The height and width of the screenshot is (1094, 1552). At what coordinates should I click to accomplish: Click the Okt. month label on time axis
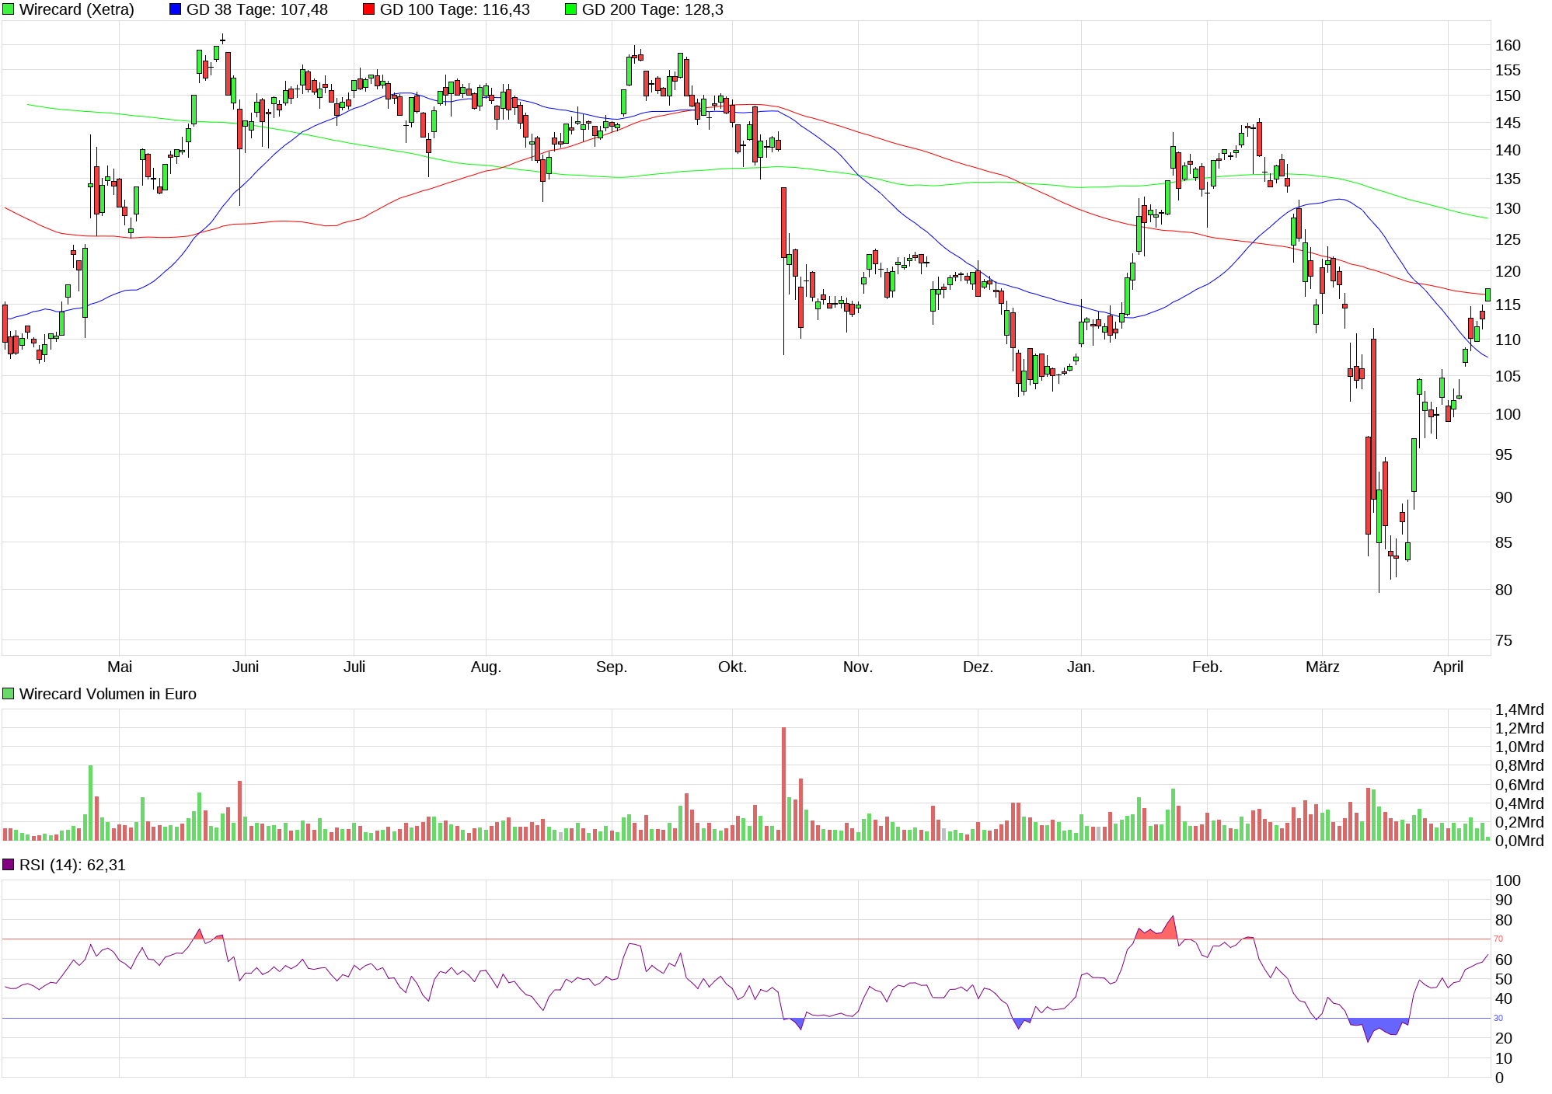(732, 667)
